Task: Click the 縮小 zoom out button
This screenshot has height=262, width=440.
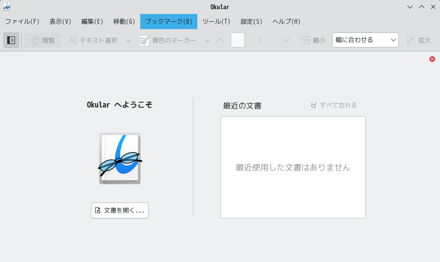Action: [x=313, y=40]
